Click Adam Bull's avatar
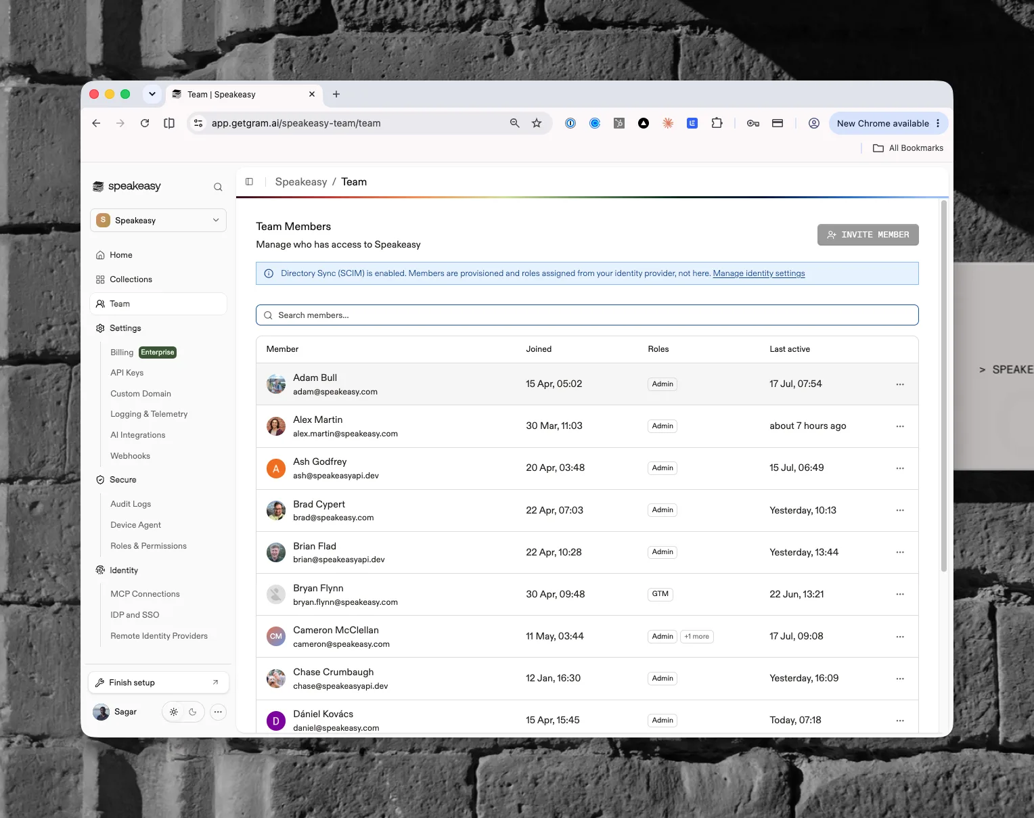 (x=276, y=384)
